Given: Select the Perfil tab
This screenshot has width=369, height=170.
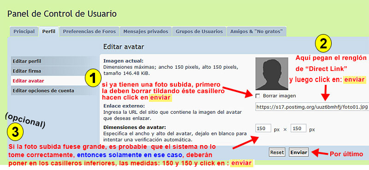Looking at the screenshot, I should click(x=49, y=31).
